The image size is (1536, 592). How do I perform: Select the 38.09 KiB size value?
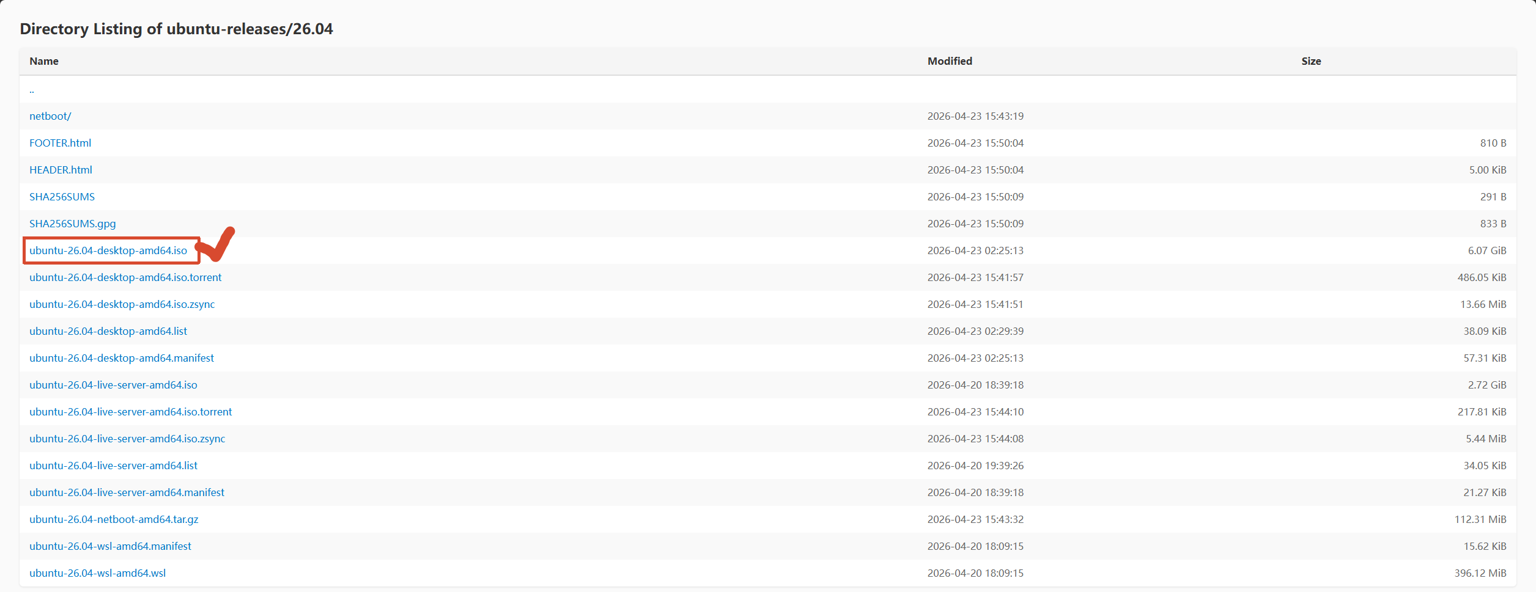(1485, 331)
